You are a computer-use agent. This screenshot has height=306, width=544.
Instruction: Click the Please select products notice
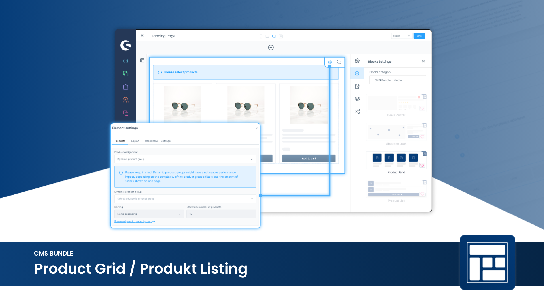click(246, 72)
